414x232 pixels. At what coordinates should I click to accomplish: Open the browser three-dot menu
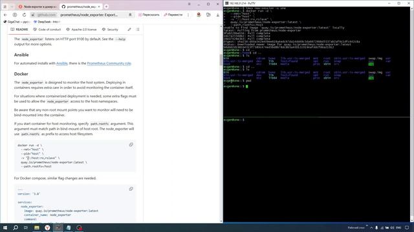(x=188, y=15)
